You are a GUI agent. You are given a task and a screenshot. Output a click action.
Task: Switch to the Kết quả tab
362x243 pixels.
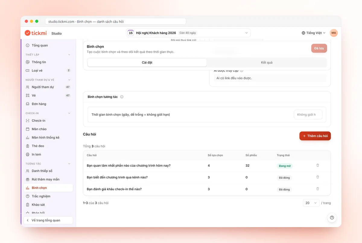point(267,62)
